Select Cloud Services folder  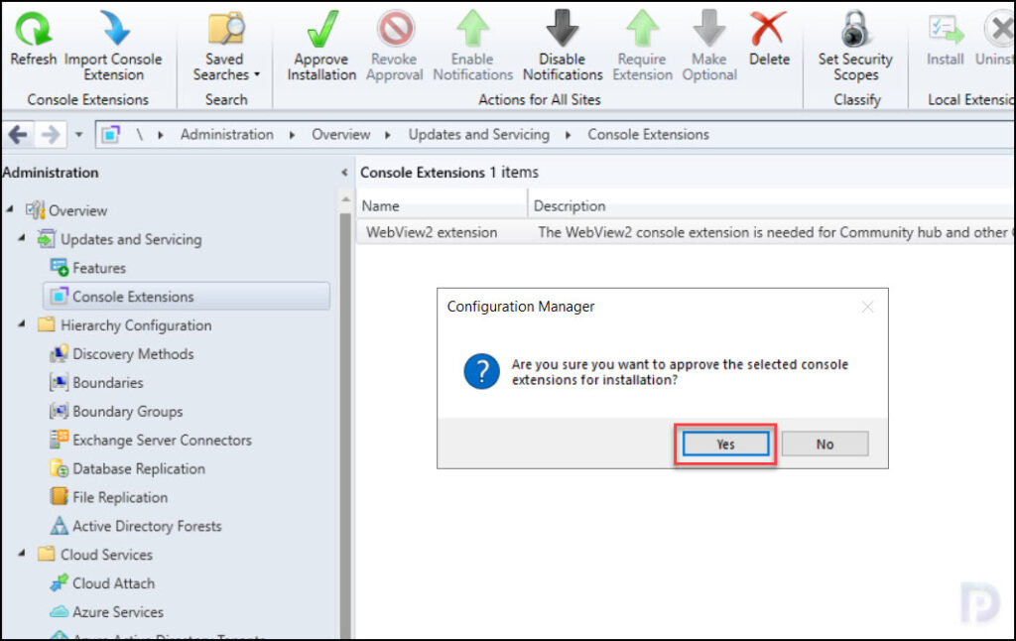106,555
